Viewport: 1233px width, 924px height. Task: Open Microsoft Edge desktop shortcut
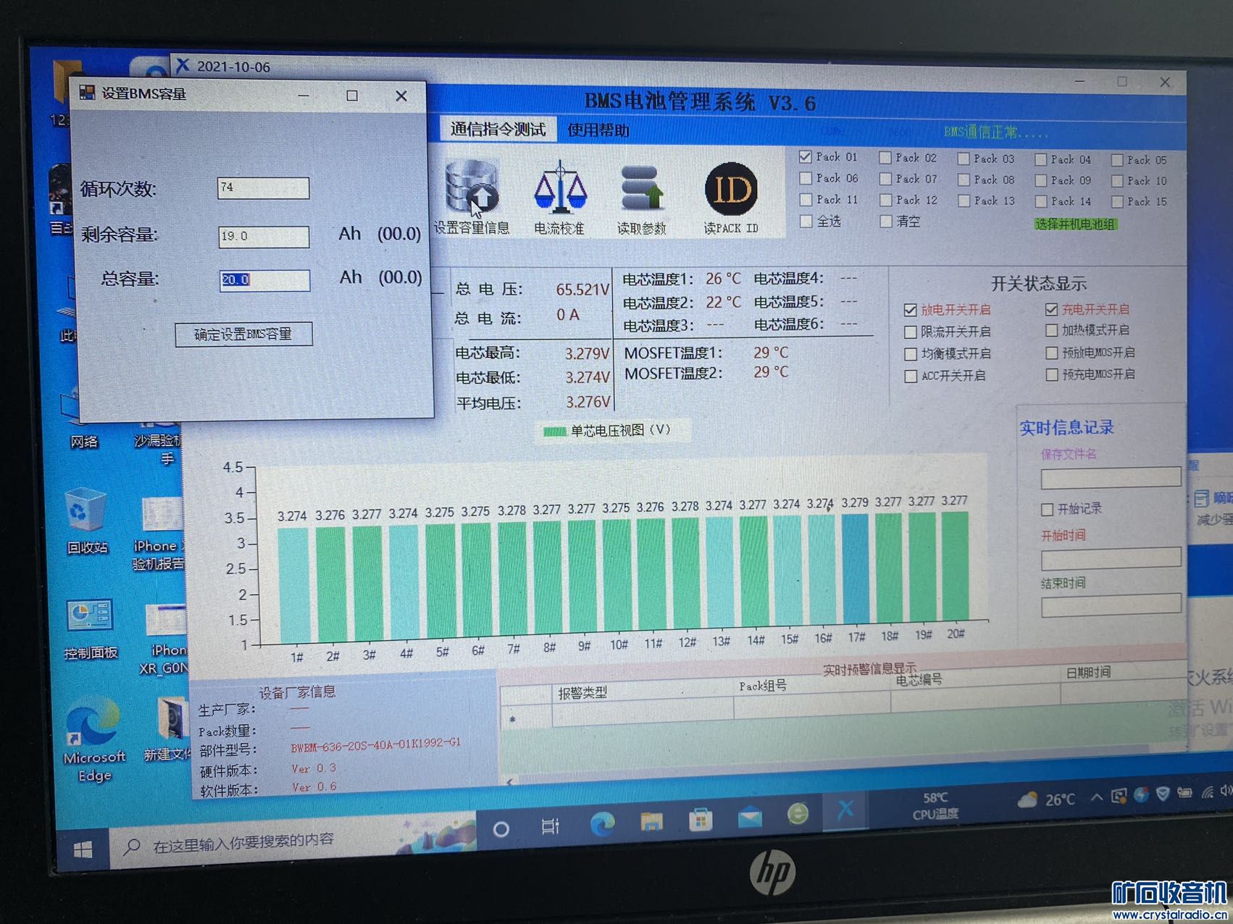(93, 739)
